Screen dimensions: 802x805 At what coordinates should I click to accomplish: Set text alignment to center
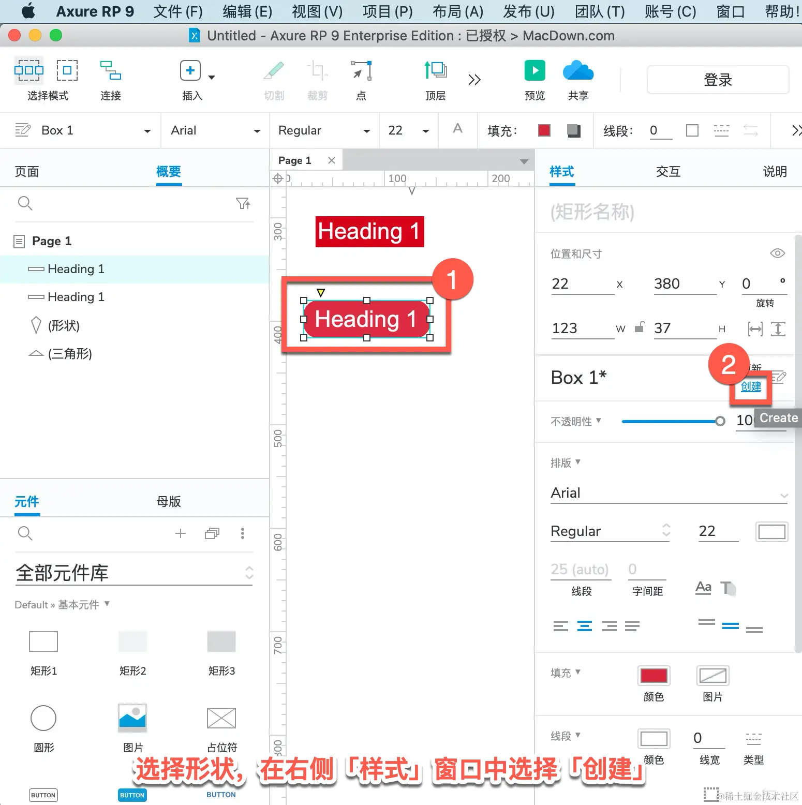[x=585, y=626]
